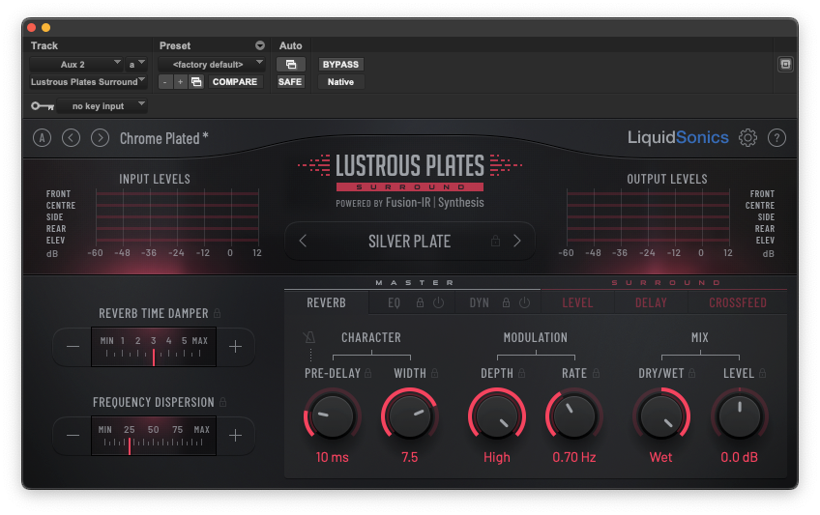Increase Frequency Dispersion with plus

pos(235,435)
